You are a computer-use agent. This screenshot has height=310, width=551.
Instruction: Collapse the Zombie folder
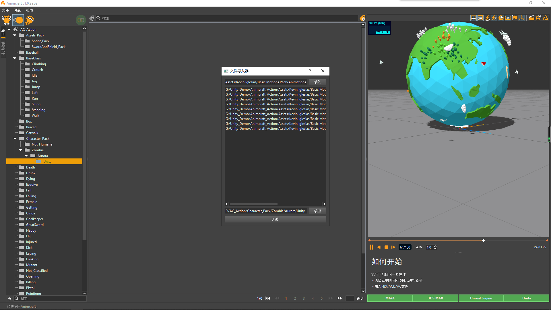(20, 150)
